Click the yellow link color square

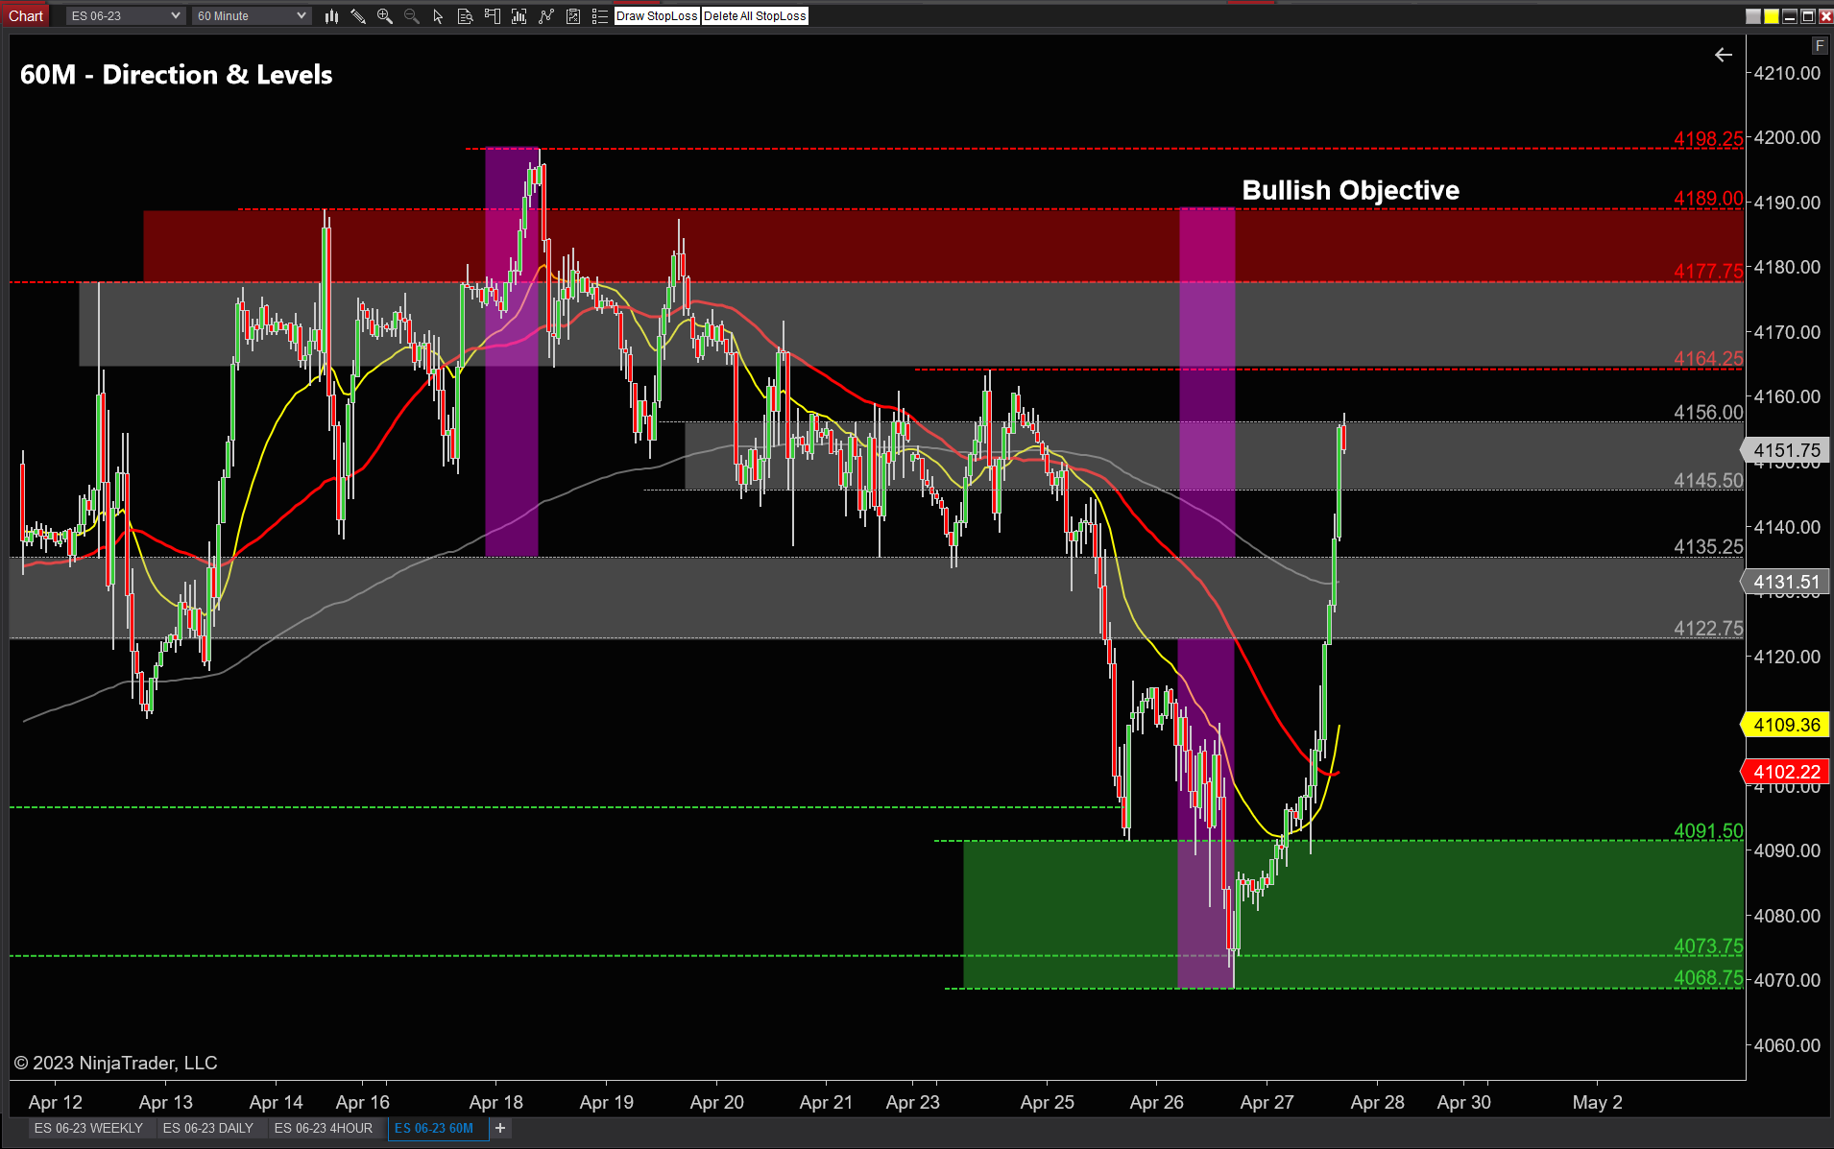tap(1772, 16)
